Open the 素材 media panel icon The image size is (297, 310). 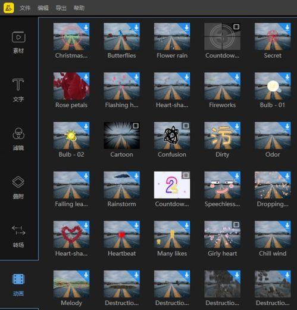18,37
